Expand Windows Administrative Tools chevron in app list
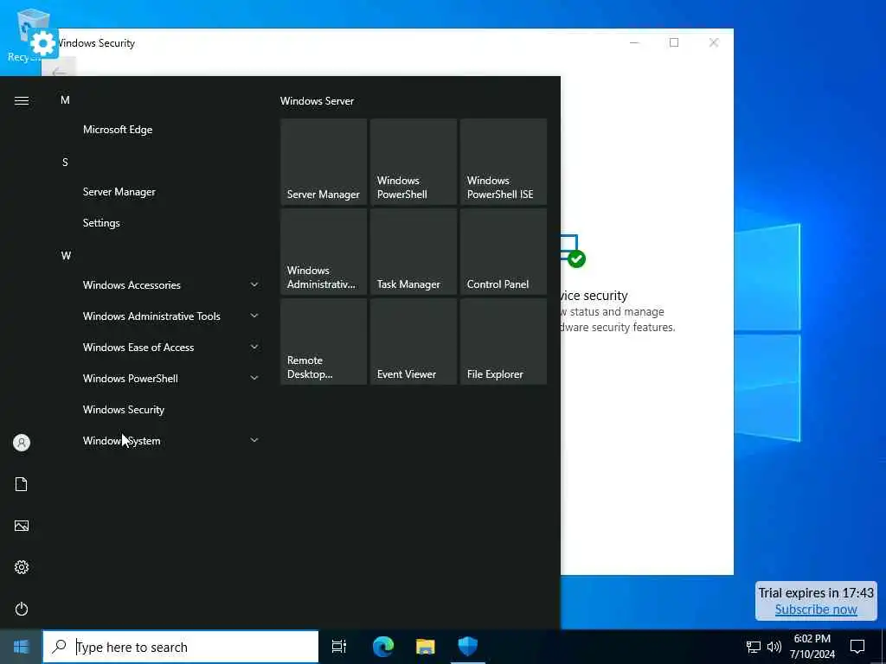Viewport: 886px width, 664px height. [x=254, y=316]
